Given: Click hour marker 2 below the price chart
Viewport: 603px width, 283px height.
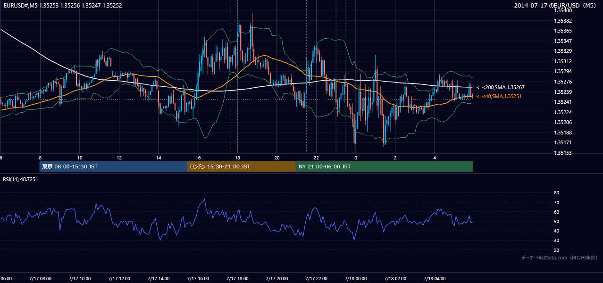Looking at the screenshot, I should (395, 158).
